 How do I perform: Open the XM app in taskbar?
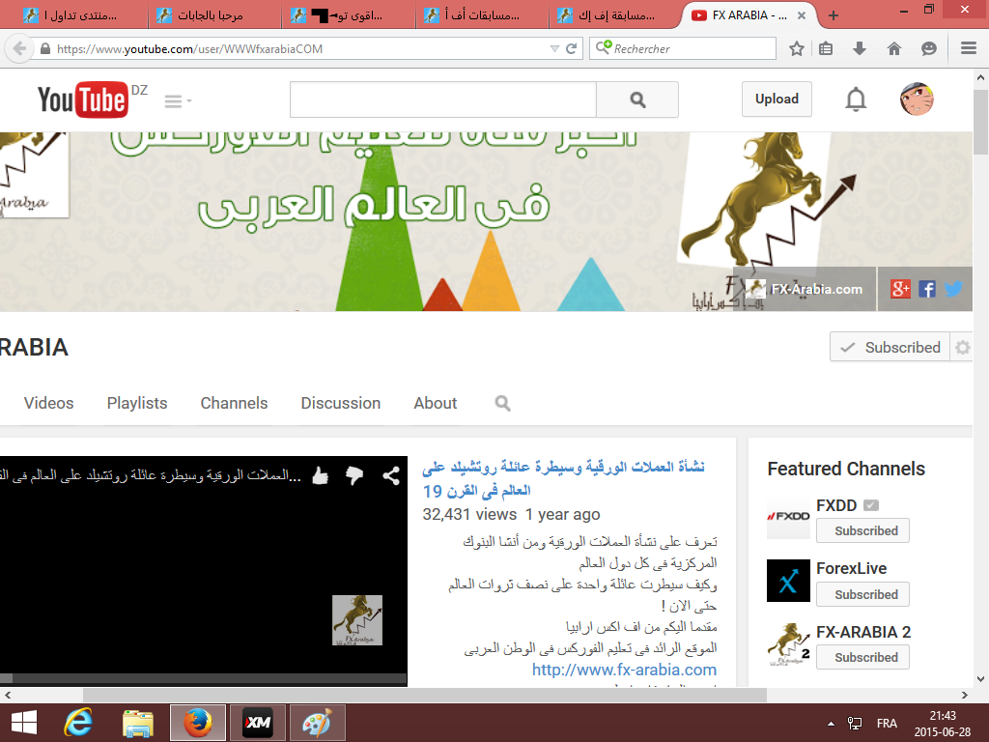pyautogui.click(x=257, y=723)
